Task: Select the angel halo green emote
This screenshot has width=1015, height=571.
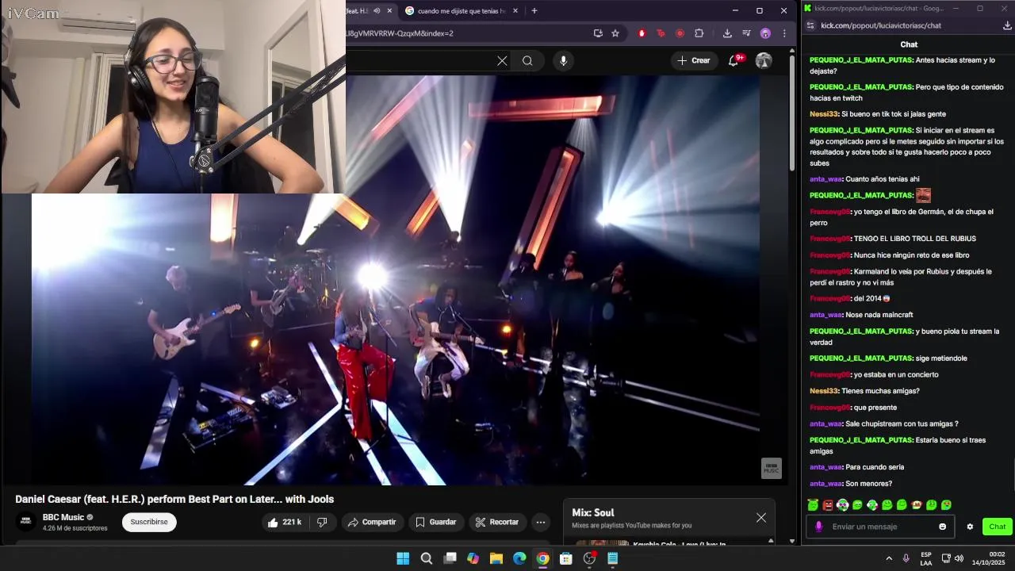Action: coord(813,505)
